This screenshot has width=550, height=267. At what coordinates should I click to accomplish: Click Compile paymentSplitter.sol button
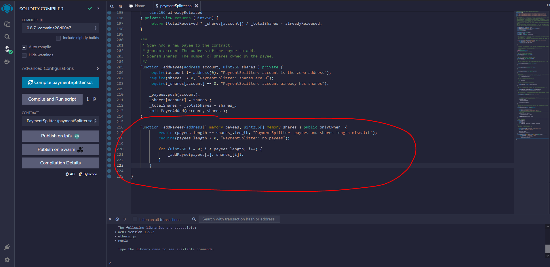(x=60, y=82)
